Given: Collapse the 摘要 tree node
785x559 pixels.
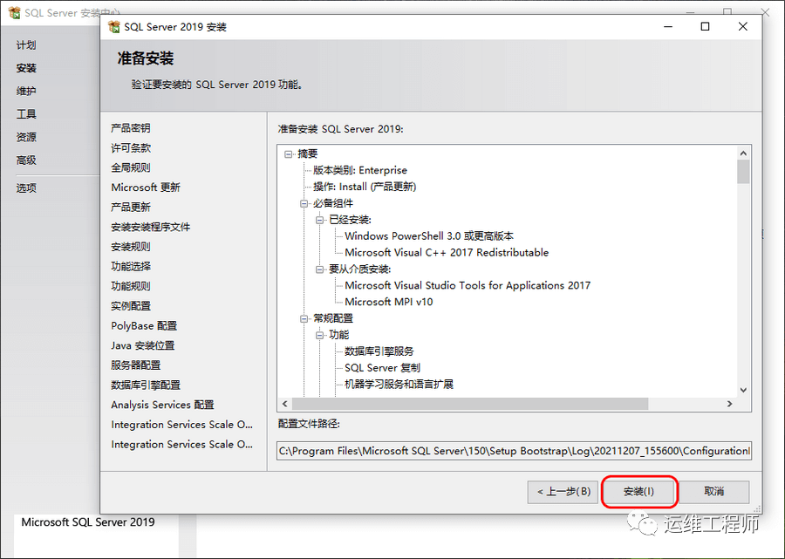Looking at the screenshot, I should click(x=289, y=154).
